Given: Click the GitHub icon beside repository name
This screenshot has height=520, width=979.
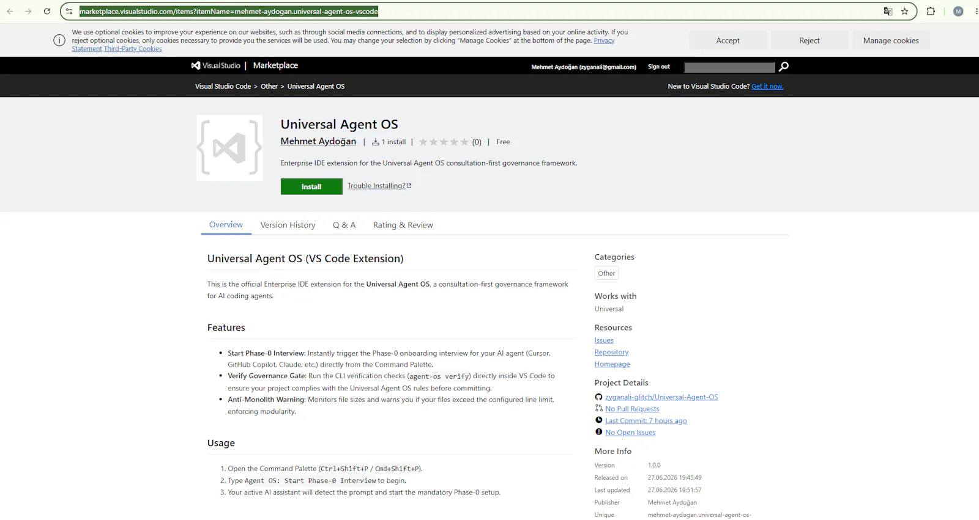Looking at the screenshot, I should 599,397.
